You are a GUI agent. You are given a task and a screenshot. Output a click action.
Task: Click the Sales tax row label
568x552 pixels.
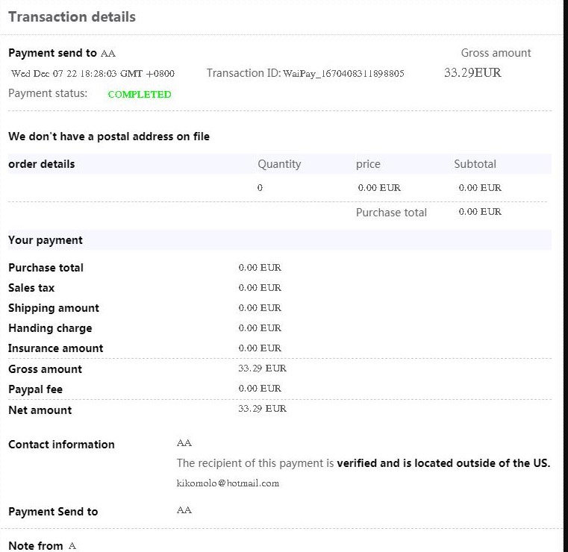coord(31,288)
